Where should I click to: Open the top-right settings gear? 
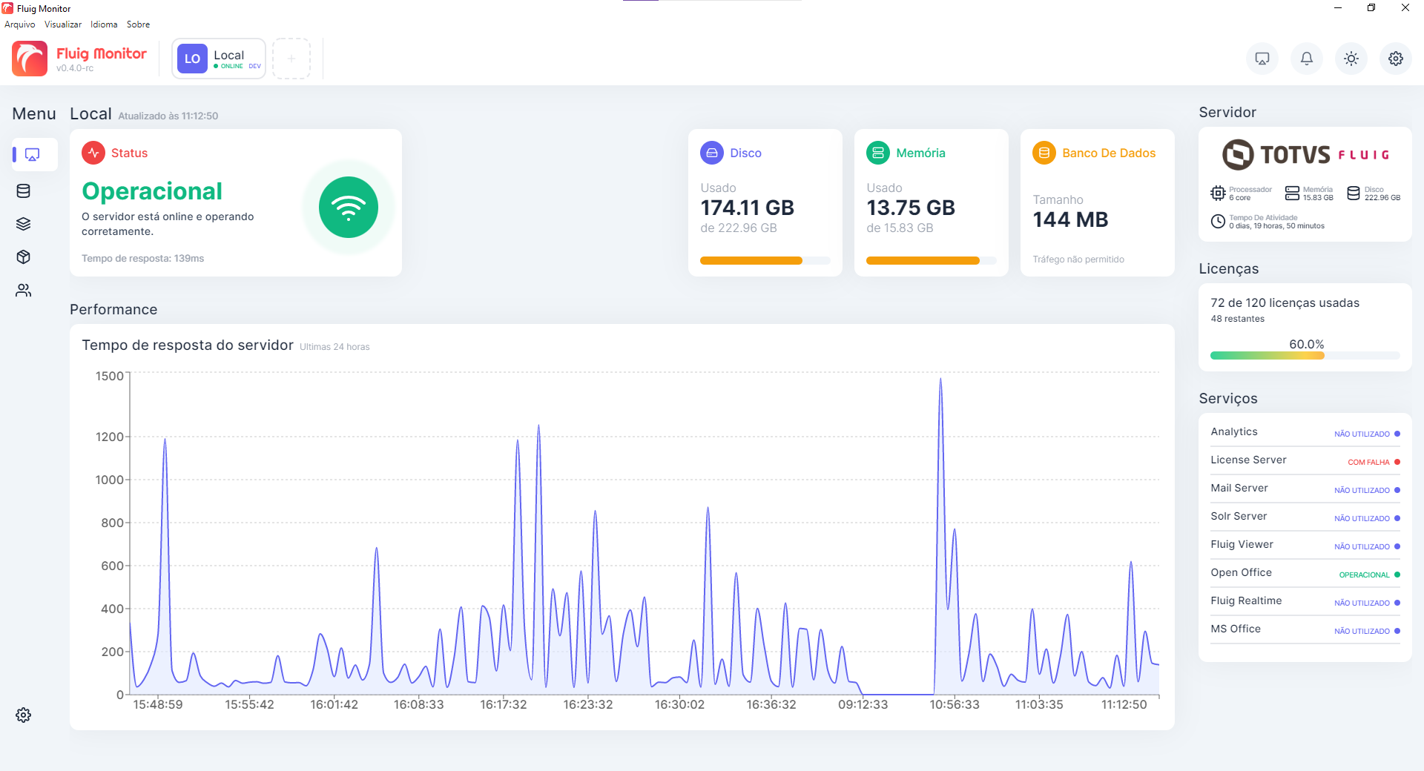pos(1395,59)
